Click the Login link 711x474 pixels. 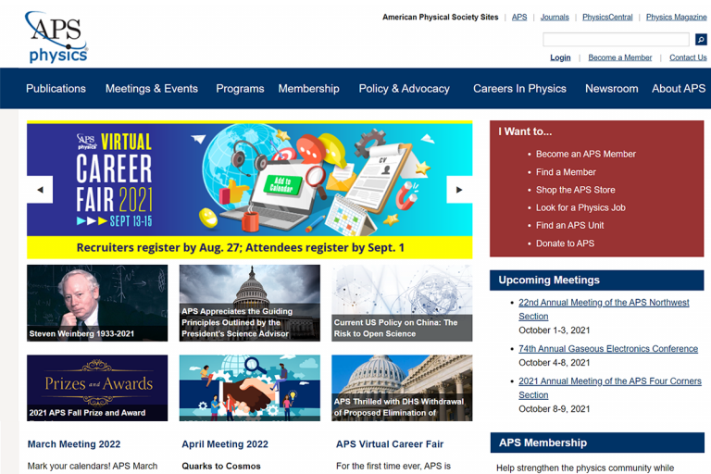pyautogui.click(x=560, y=57)
